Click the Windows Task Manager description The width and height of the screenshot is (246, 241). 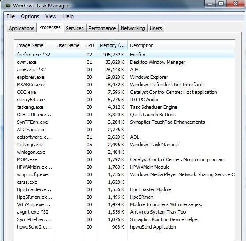click(x=155, y=145)
